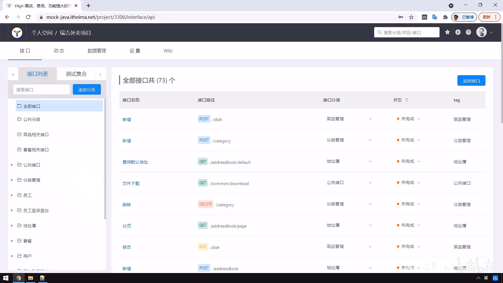Click the 添加分类 button
Image resolution: width=503 pixels, height=283 pixels.
click(x=87, y=90)
